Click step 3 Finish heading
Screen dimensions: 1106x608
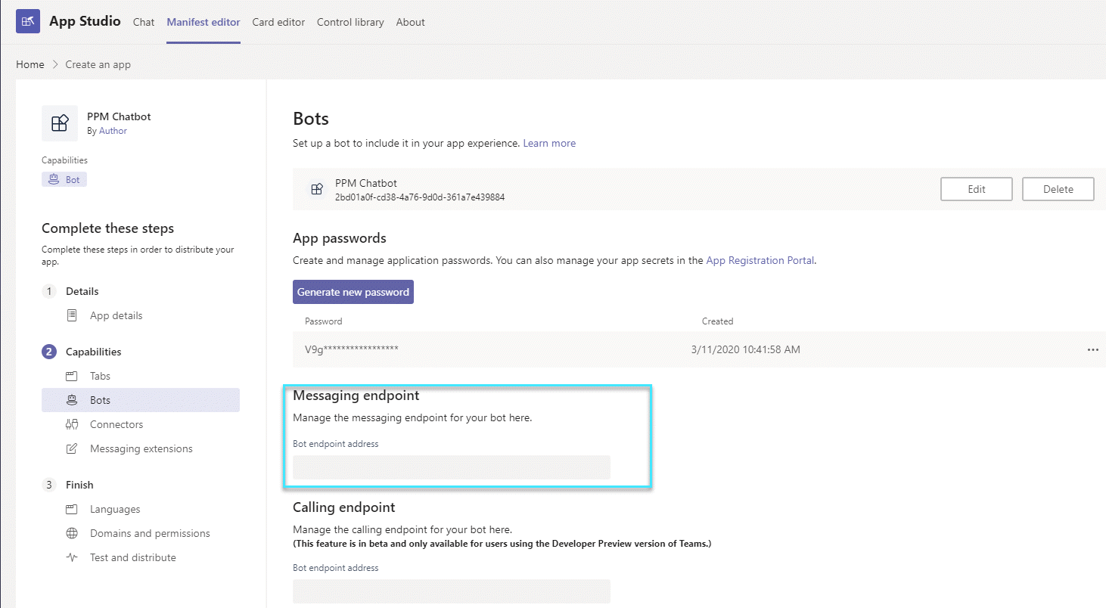click(79, 485)
